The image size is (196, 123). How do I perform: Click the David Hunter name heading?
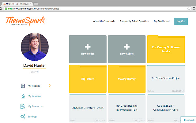pyautogui.click(x=35, y=65)
